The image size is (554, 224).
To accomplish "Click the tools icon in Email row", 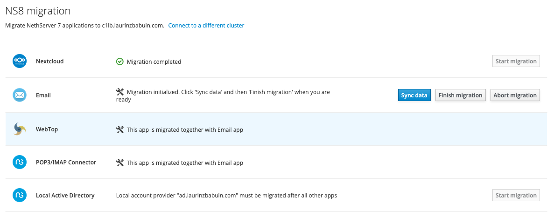I will click(120, 92).
